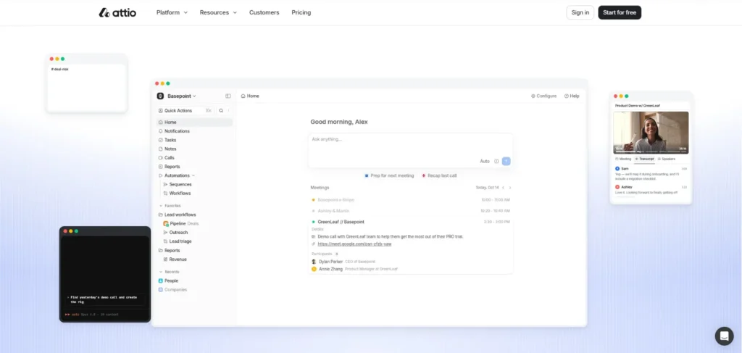Open the chat widget bubble
Viewport: 742px width, 353px height.
[x=724, y=336]
